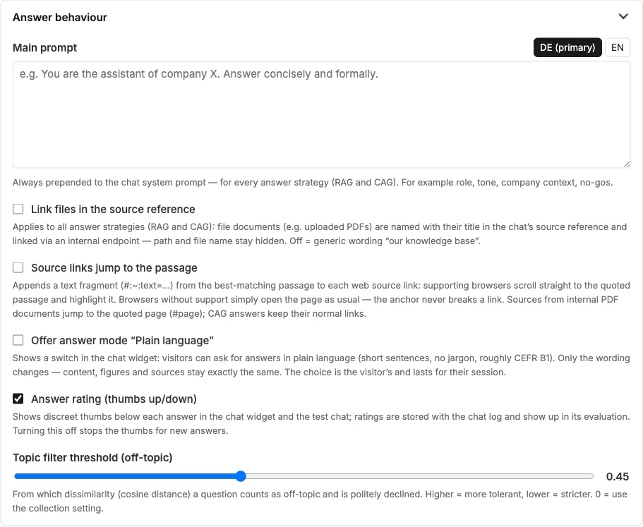The width and height of the screenshot is (643, 527).
Task: Click the "Shows a switch in the chat widget" description
Action: pyautogui.click(x=322, y=365)
